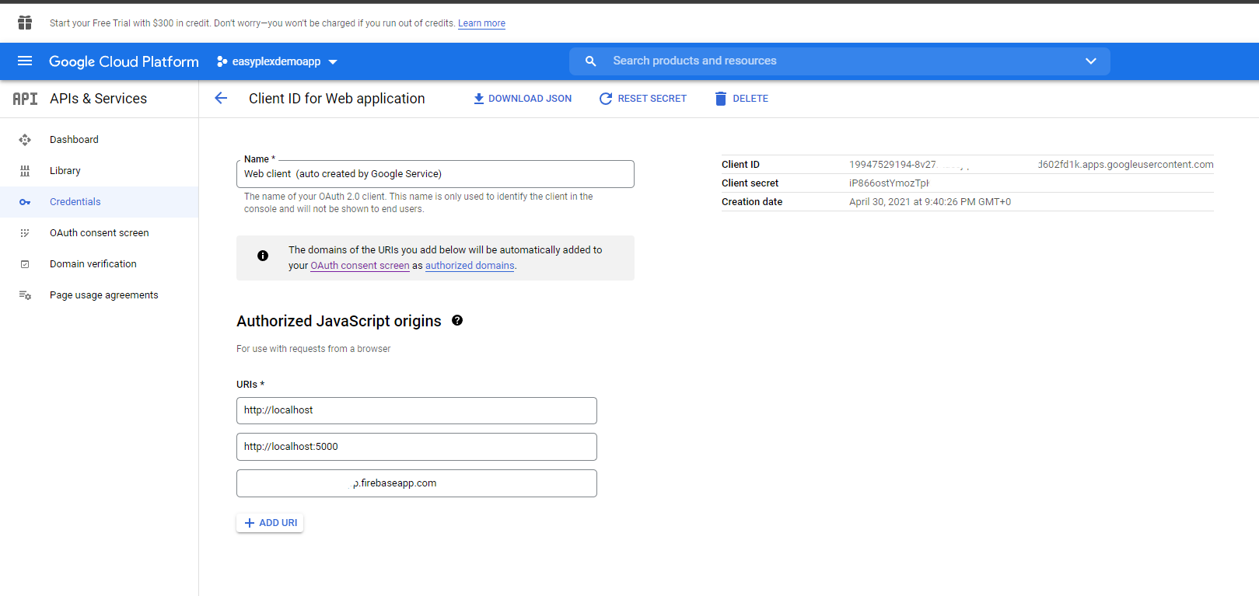Follow the authorized domains link

pos(470,266)
